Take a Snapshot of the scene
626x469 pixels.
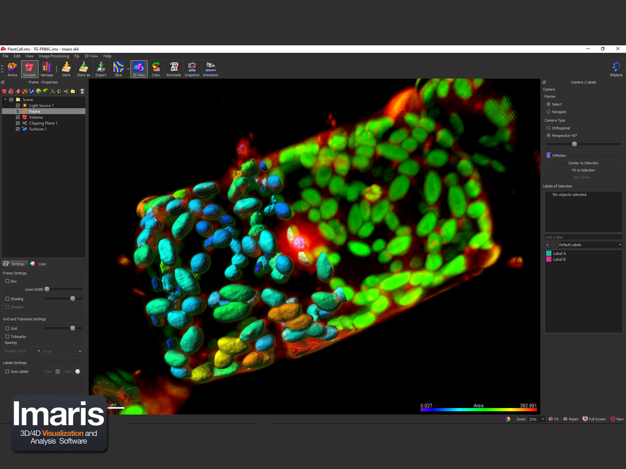[192, 69]
